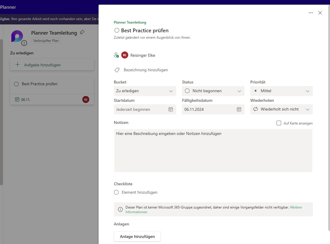The height and width of the screenshot is (244, 330).
Task: Open the Status dropdown showing Nicht begonnen
Action: tap(213, 91)
